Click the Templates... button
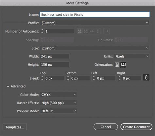 pos(15,127)
